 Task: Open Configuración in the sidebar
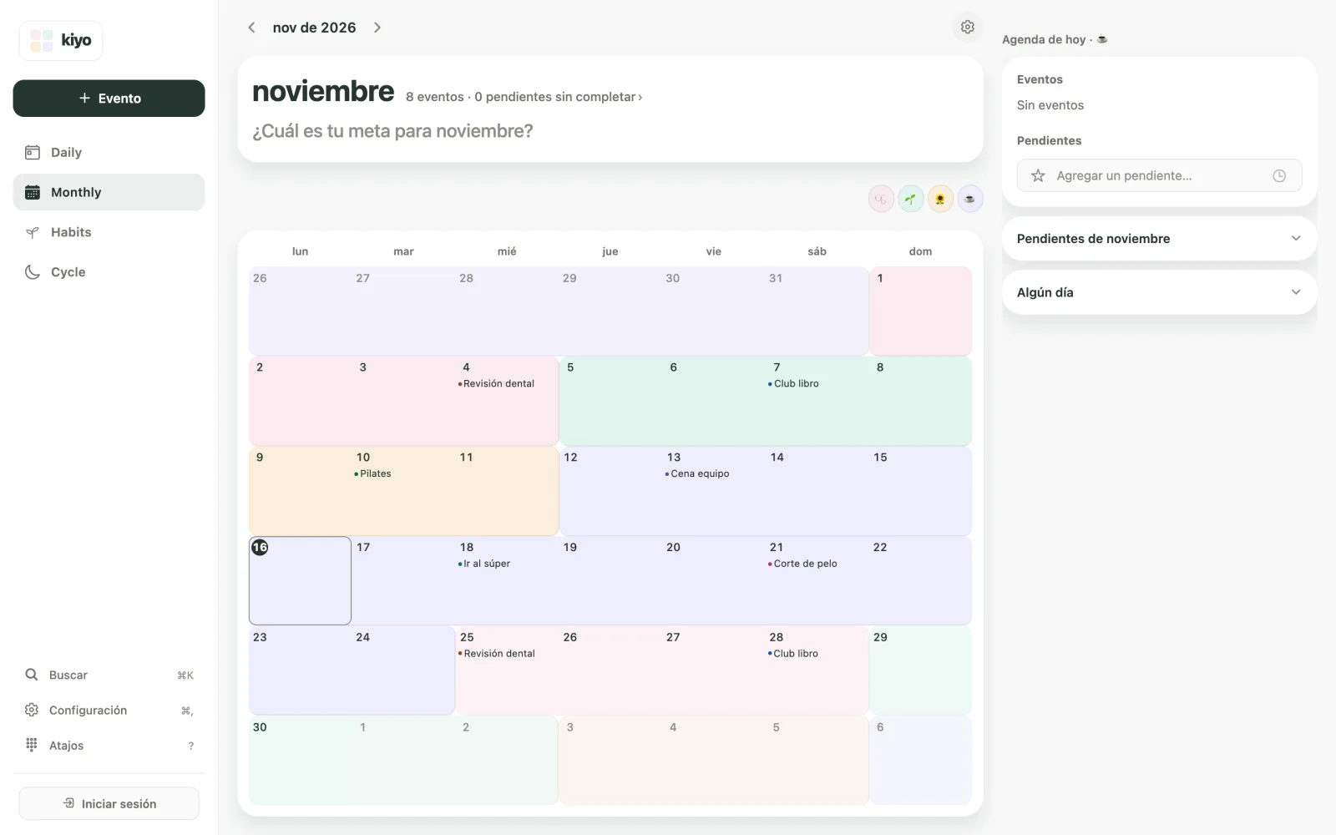point(109,710)
